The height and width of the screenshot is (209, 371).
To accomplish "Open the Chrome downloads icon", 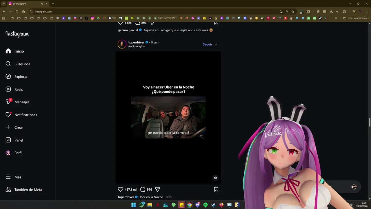I will click(x=331, y=12).
